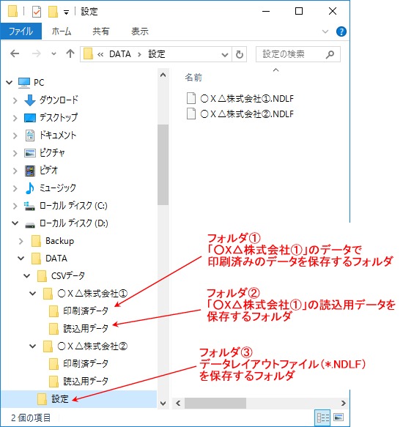
Task: Click the New Folder icon in quick access toolbar
Action: tap(53, 12)
